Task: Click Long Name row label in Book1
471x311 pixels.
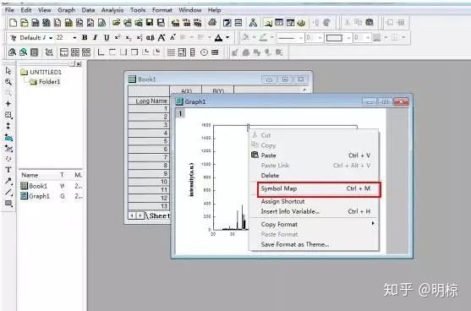Action: point(149,101)
